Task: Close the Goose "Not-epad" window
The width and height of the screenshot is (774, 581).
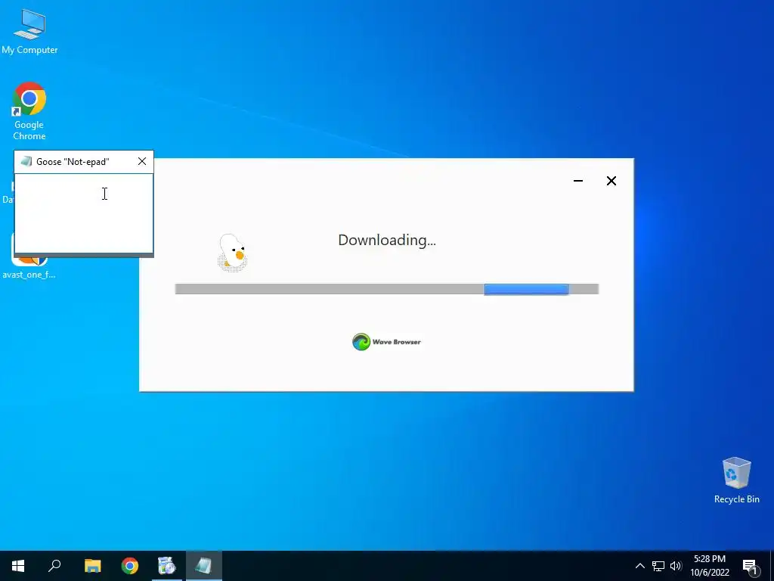Action: [x=142, y=162]
